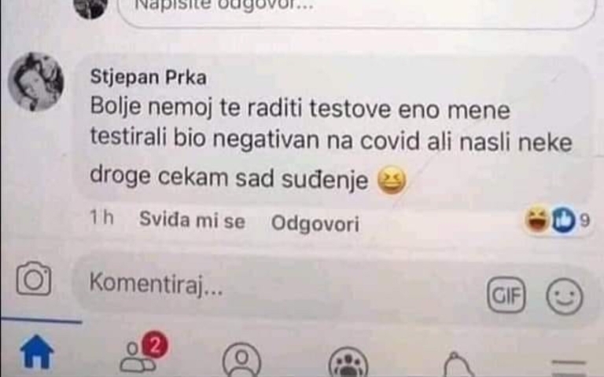Open the Home feed tab

coord(37,352)
